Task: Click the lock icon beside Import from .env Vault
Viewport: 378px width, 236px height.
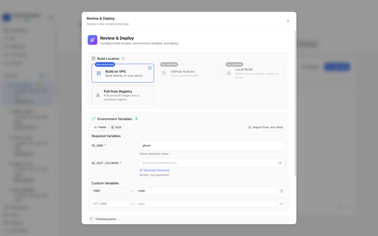Action: (x=250, y=127)
